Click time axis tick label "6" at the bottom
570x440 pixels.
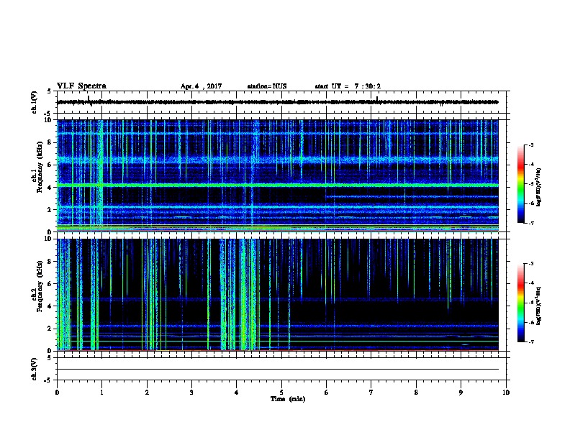pyautogui.click(x=327, y=392)
